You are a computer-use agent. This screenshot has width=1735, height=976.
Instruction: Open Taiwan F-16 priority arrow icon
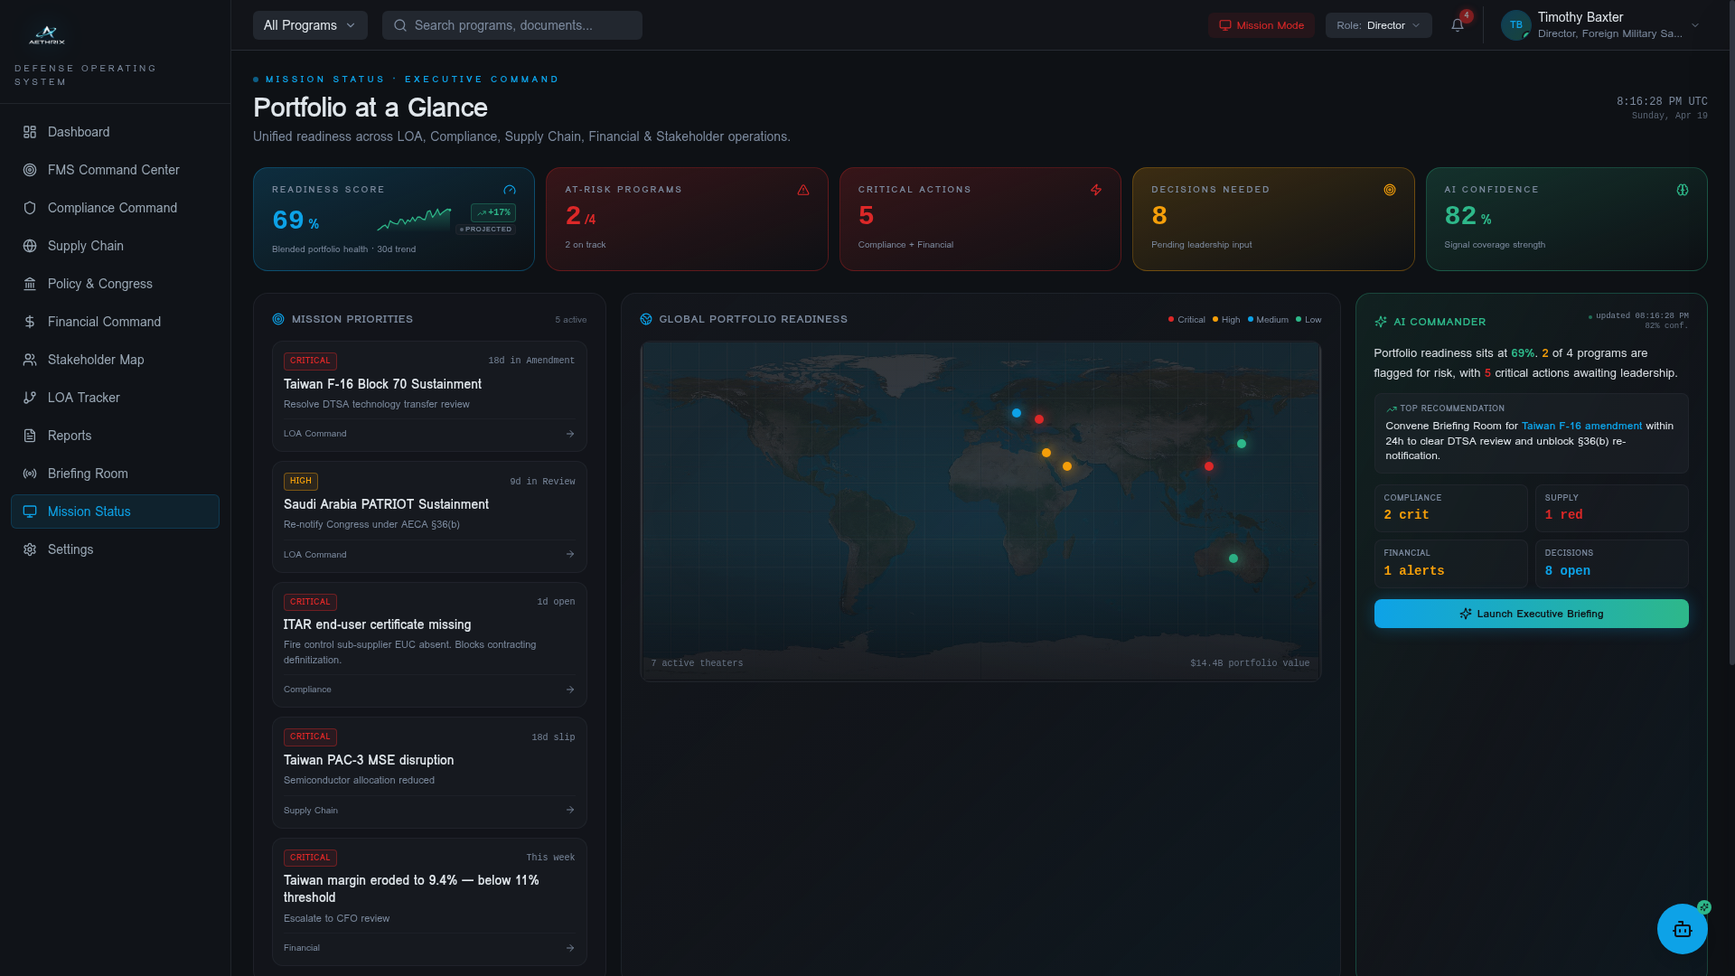[x=570, y=434]
